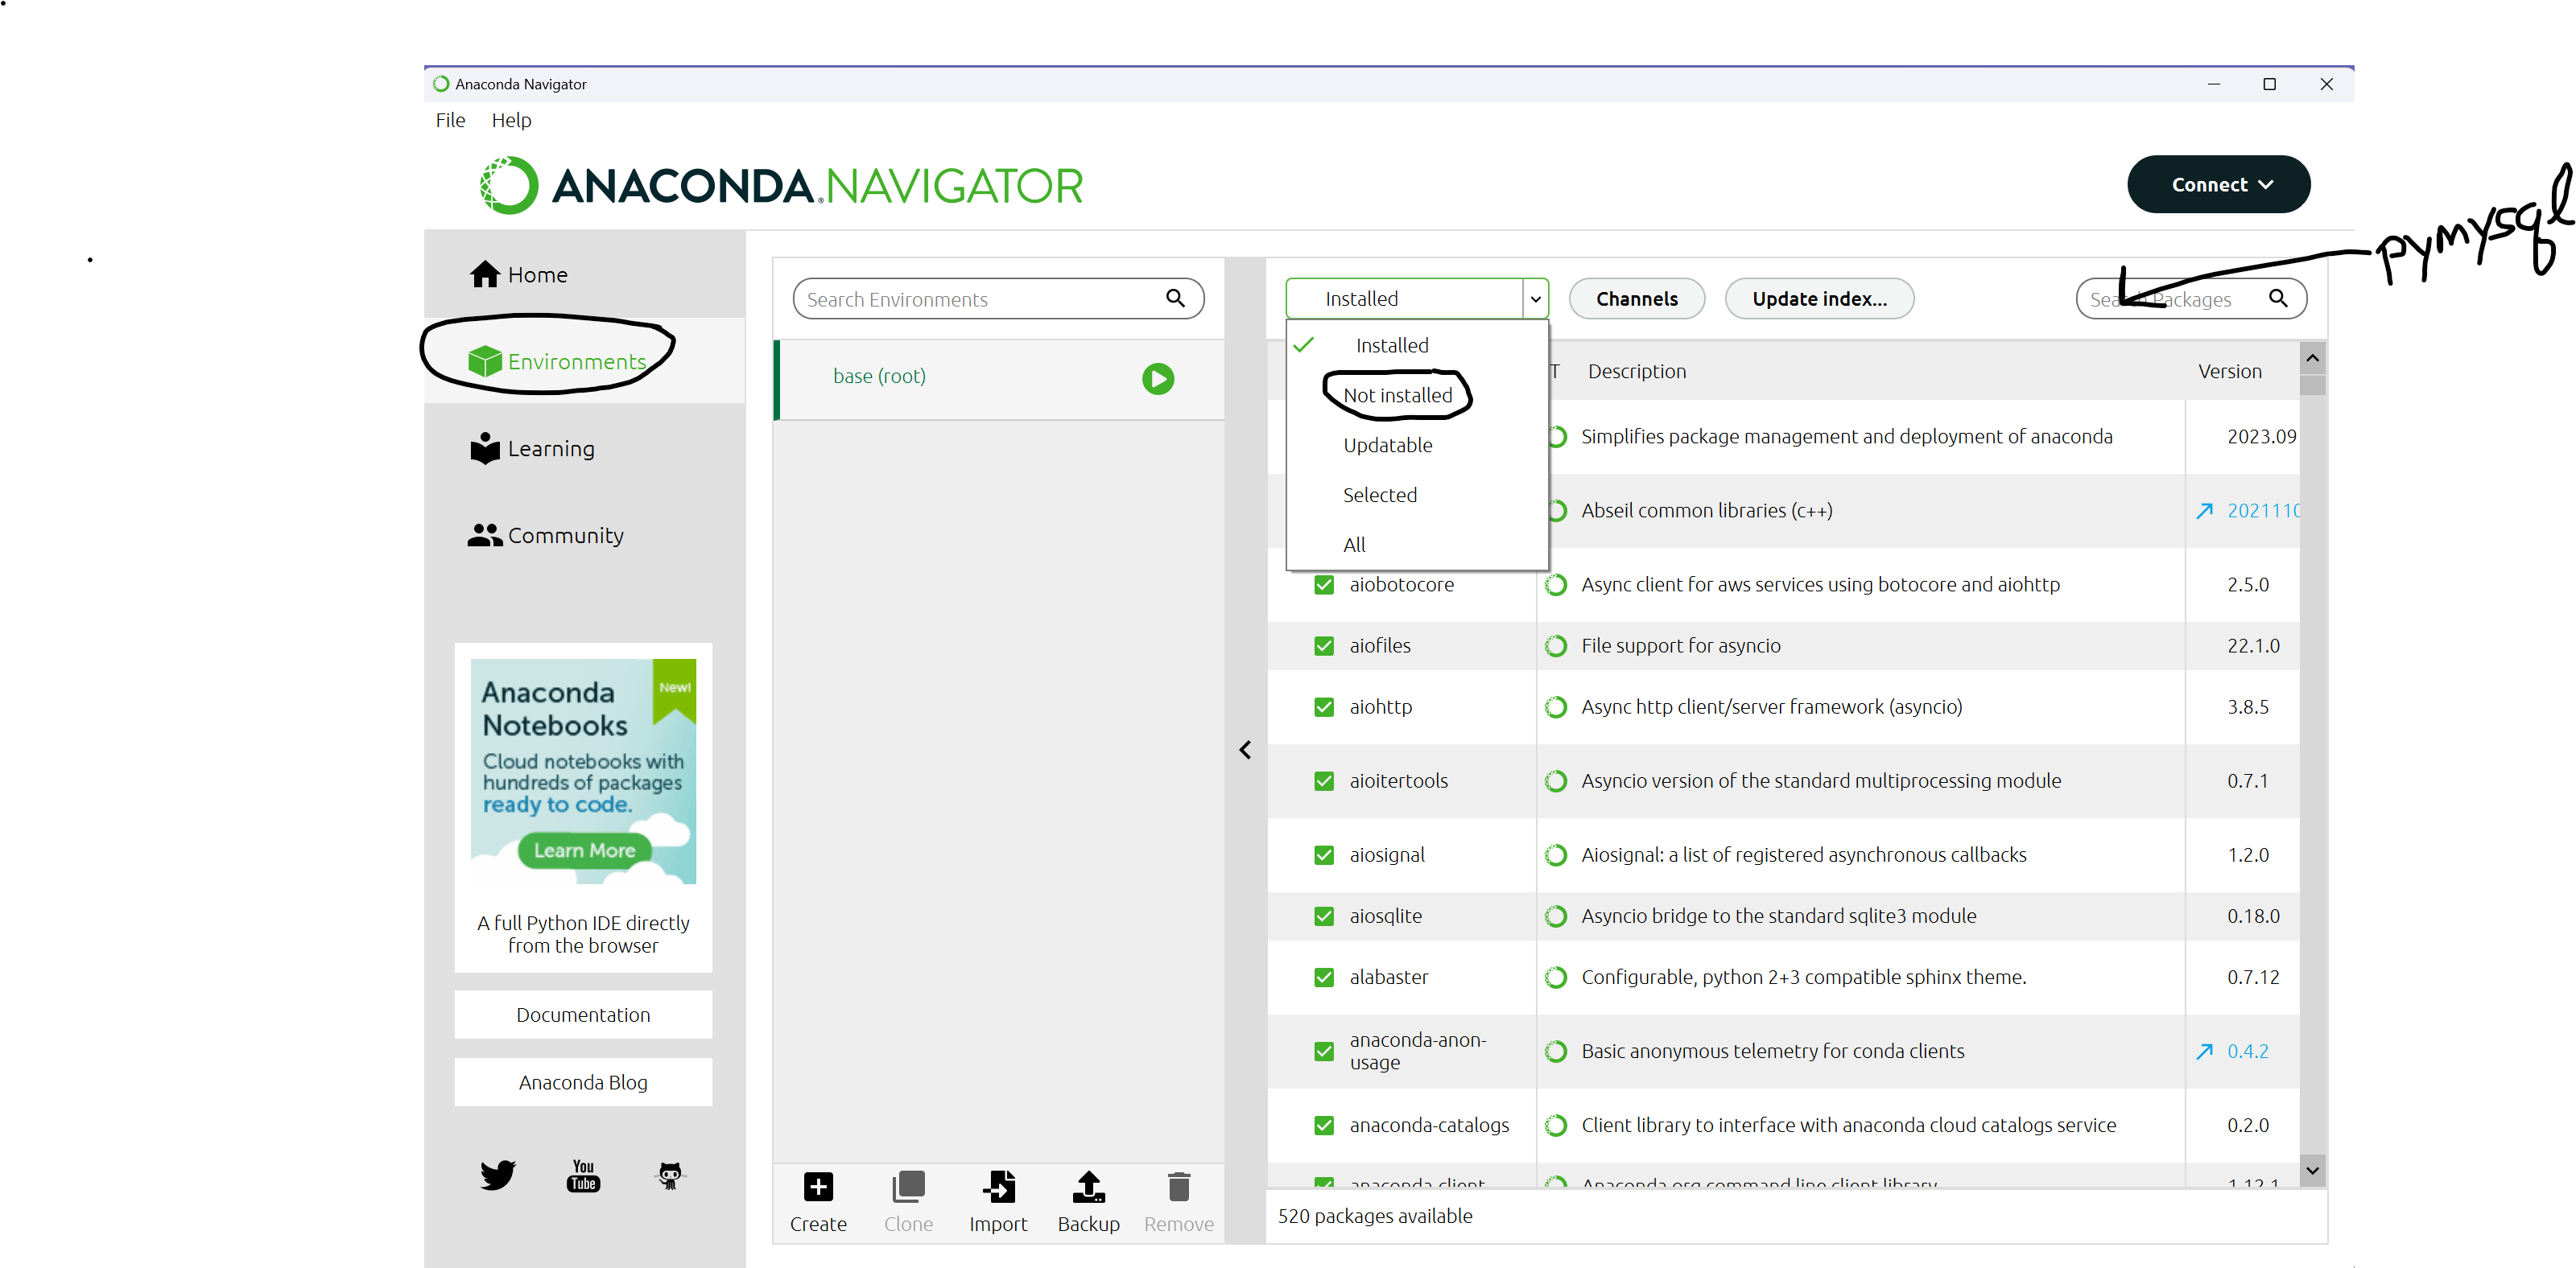2576x1268 pixels.
Task: Toggle the aiohttp package checkbox
Action: 1324,706
